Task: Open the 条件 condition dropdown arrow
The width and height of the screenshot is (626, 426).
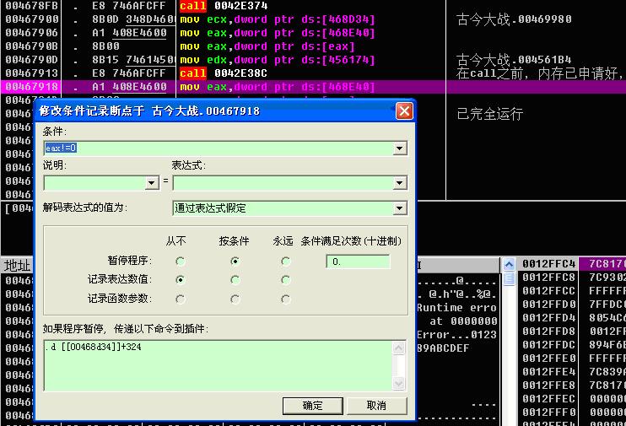Action: coord(399,148)
